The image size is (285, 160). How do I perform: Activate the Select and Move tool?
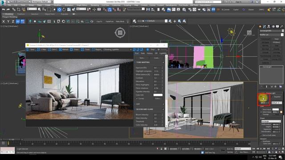click(59, 9)
